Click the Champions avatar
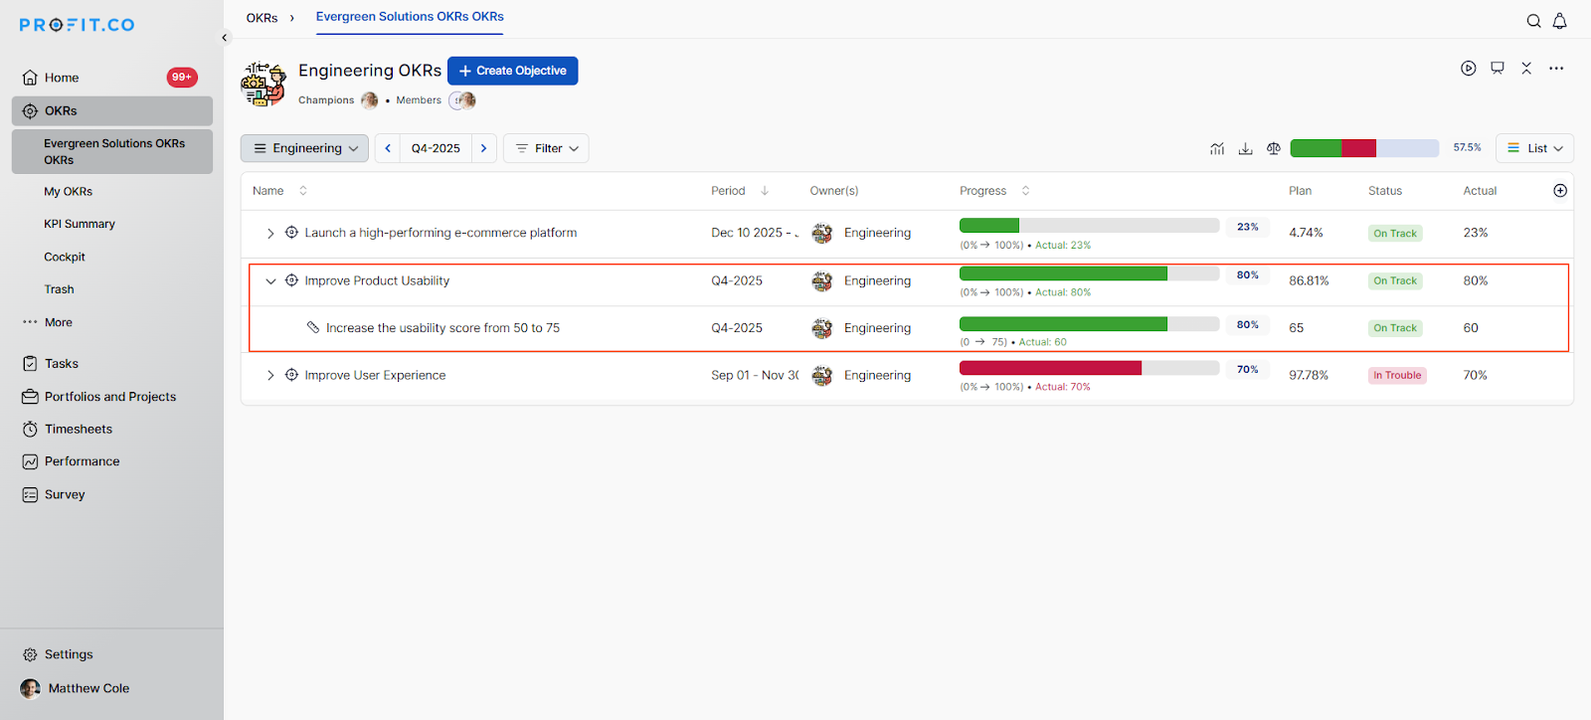 pyautogui.click(x=369, y=100)
